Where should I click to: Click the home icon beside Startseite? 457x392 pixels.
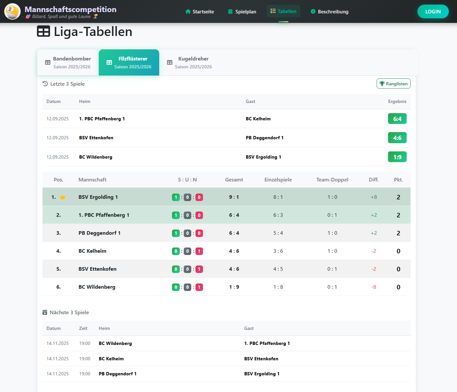point(188,11)
